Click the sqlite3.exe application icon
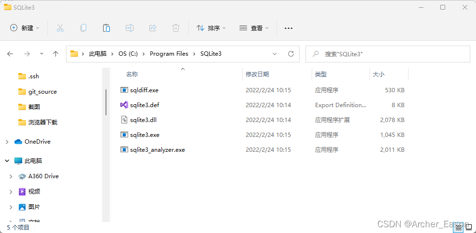The width and height of the screenshot is (476, 233). 124,135
